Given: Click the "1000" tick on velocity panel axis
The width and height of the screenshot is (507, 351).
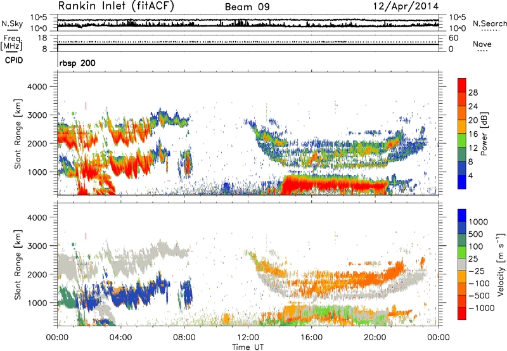Looking at the screenshot, I should click(37, 303).
